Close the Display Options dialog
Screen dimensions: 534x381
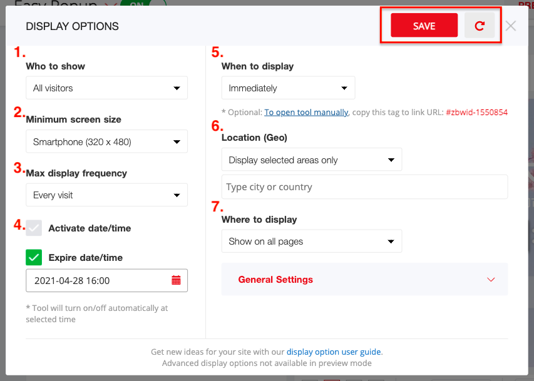coord(510,26)
